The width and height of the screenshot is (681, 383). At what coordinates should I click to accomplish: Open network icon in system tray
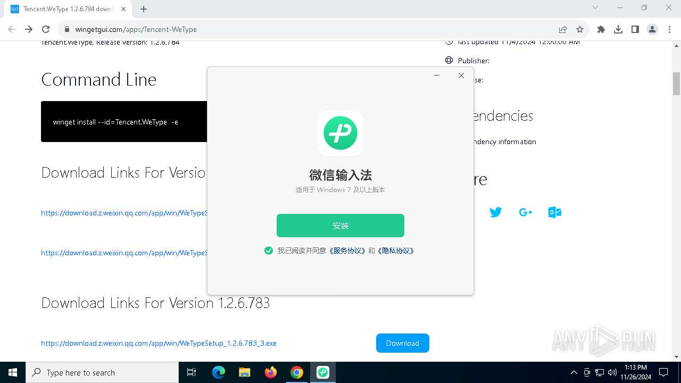tap(600, 372)
